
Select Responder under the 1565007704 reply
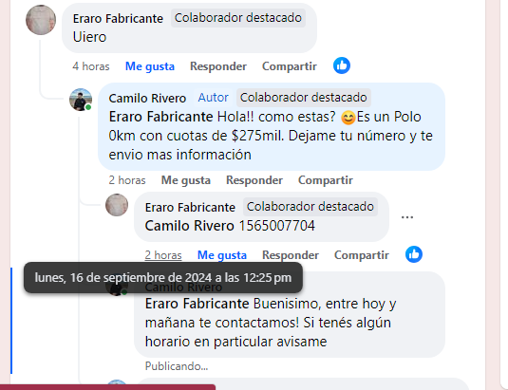(x=291, y=255)
